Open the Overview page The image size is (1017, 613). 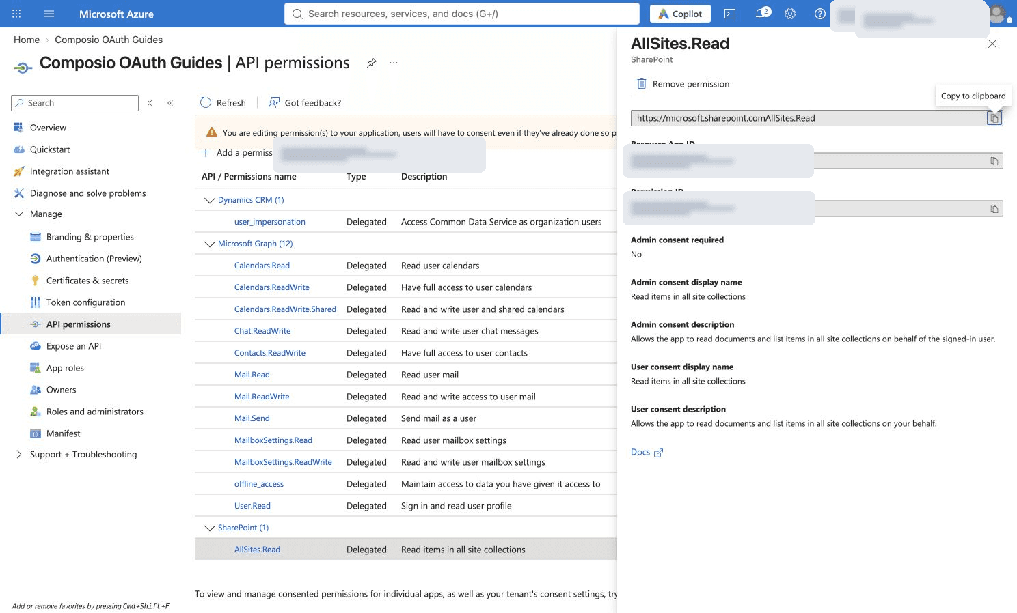pyautogui.click(x=48, y=128)
